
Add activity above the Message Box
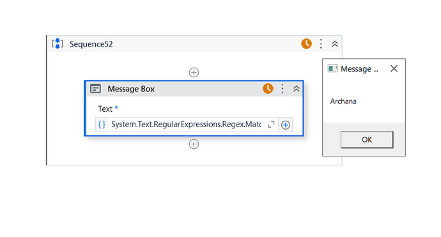pos(194,72)
